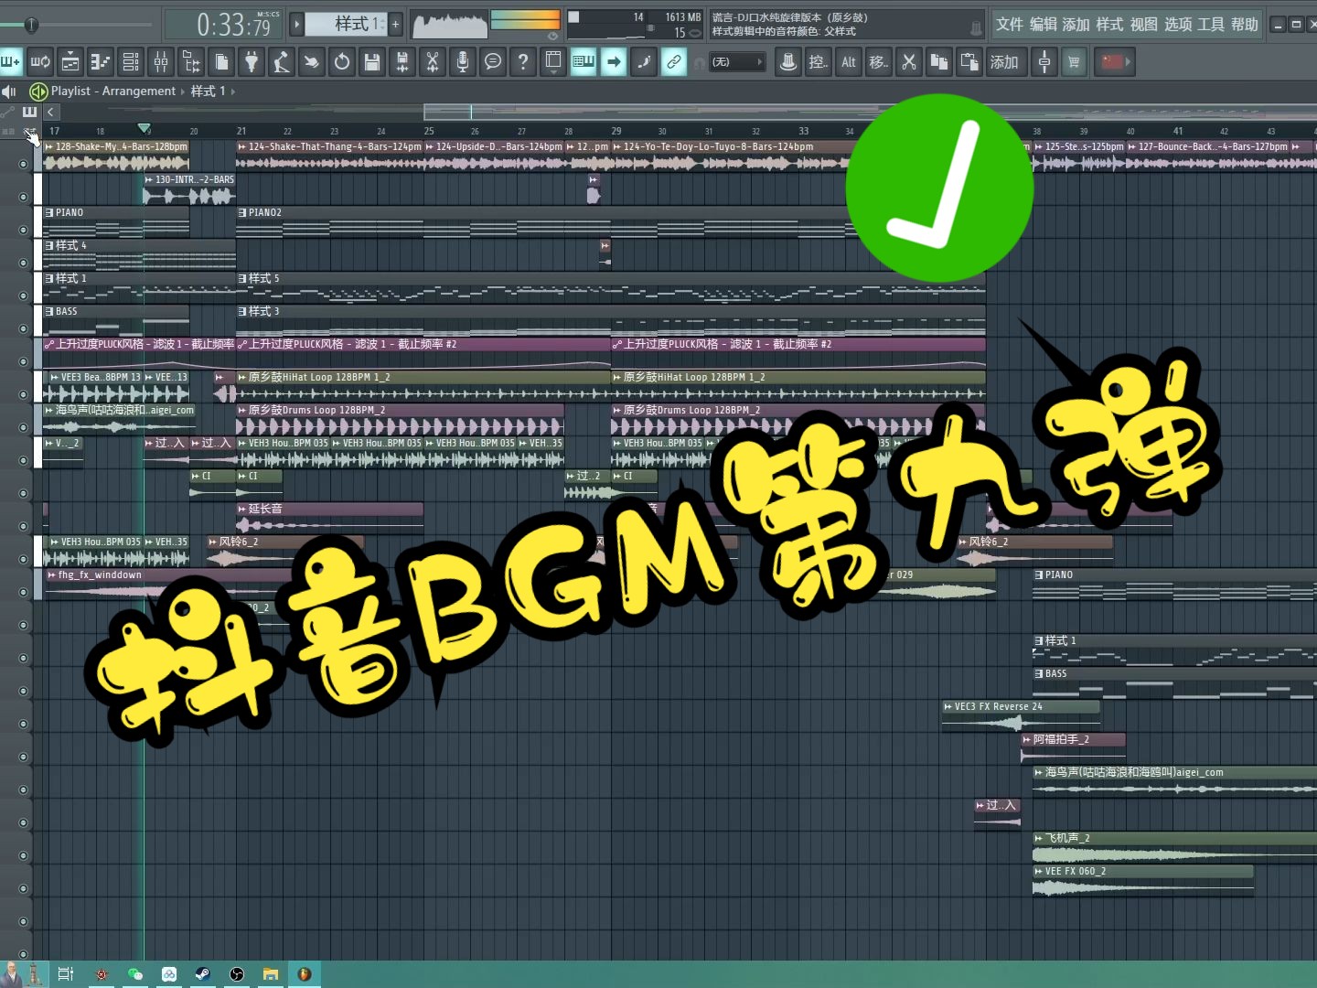The height and width of the screenshot is (988, 1317).
Task: Click the 添加 toolbar button
Action: [1005, 61]
